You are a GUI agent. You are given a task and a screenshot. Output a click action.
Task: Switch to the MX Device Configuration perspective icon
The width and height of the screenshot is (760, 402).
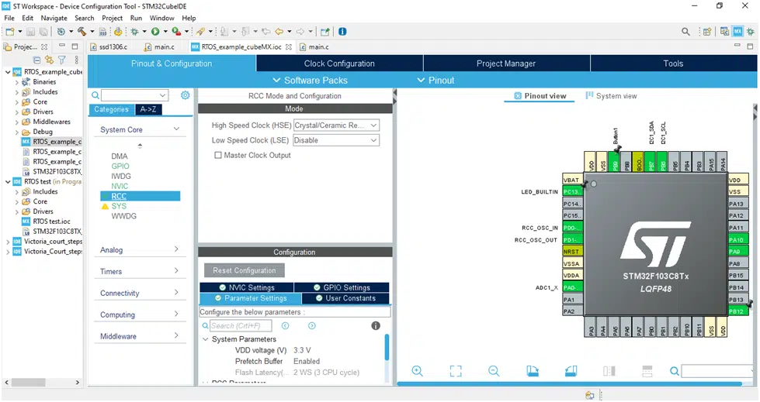point(737,32)
